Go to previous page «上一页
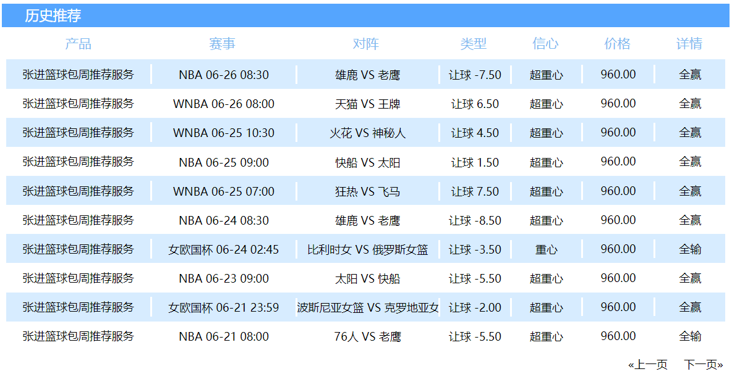 [x=647, y=365]
